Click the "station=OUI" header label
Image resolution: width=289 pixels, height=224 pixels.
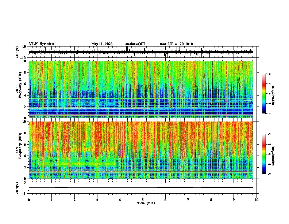[135, 44]
